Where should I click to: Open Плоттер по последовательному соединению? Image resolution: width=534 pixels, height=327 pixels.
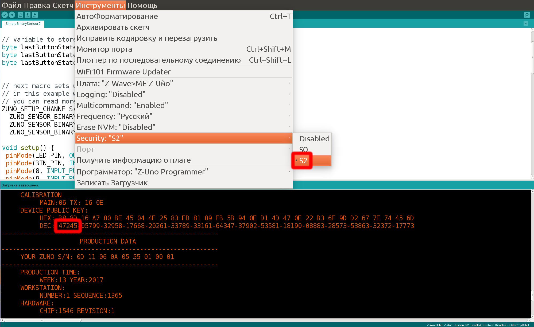(x=184, y=60)
